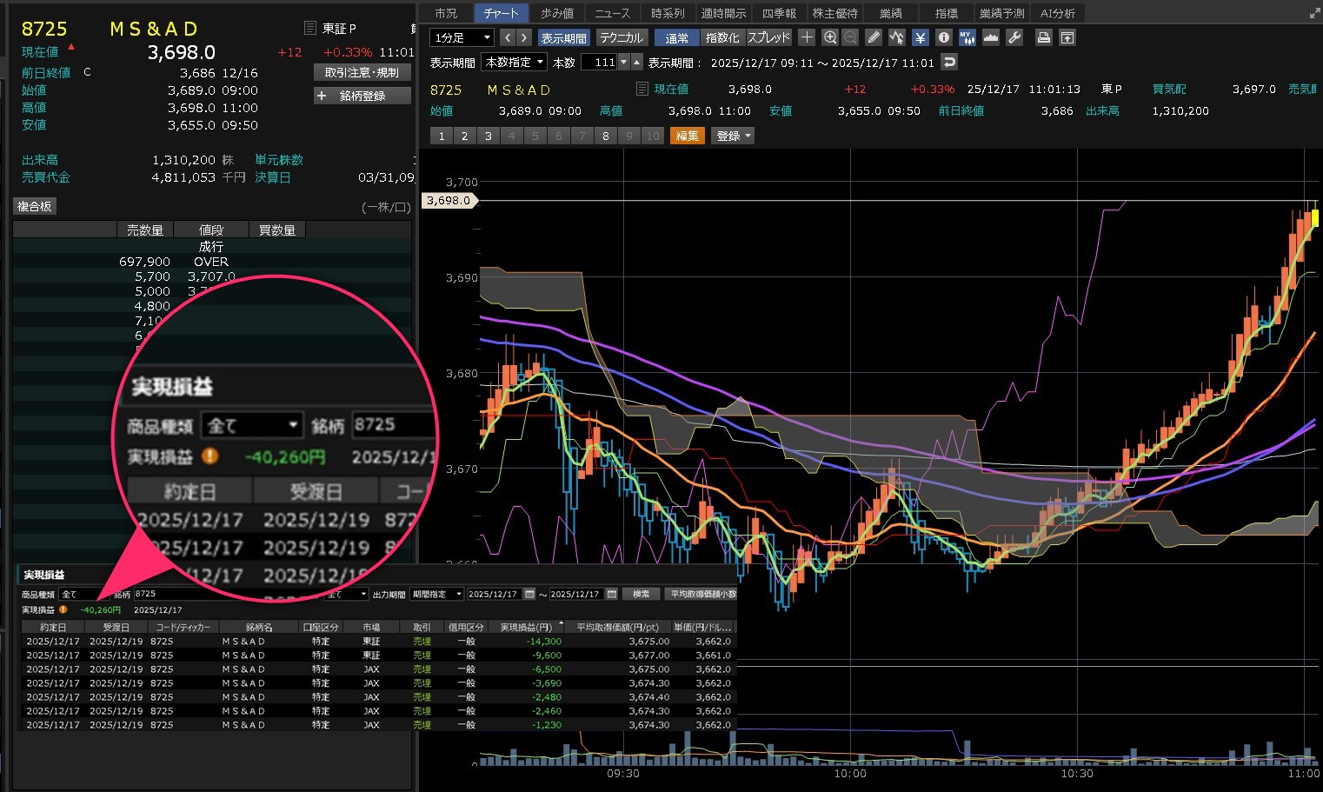Click the 本数 bar count input field
Viewport: 1323px width, 792px height.
pos(599,63)
